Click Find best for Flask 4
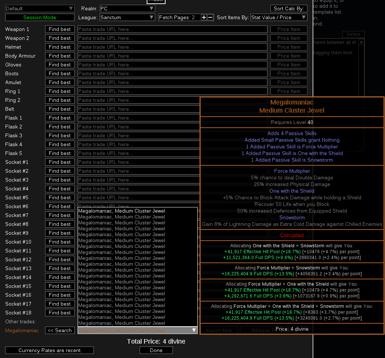This screenshot has height=358, width=385. [x=59, y=144]
